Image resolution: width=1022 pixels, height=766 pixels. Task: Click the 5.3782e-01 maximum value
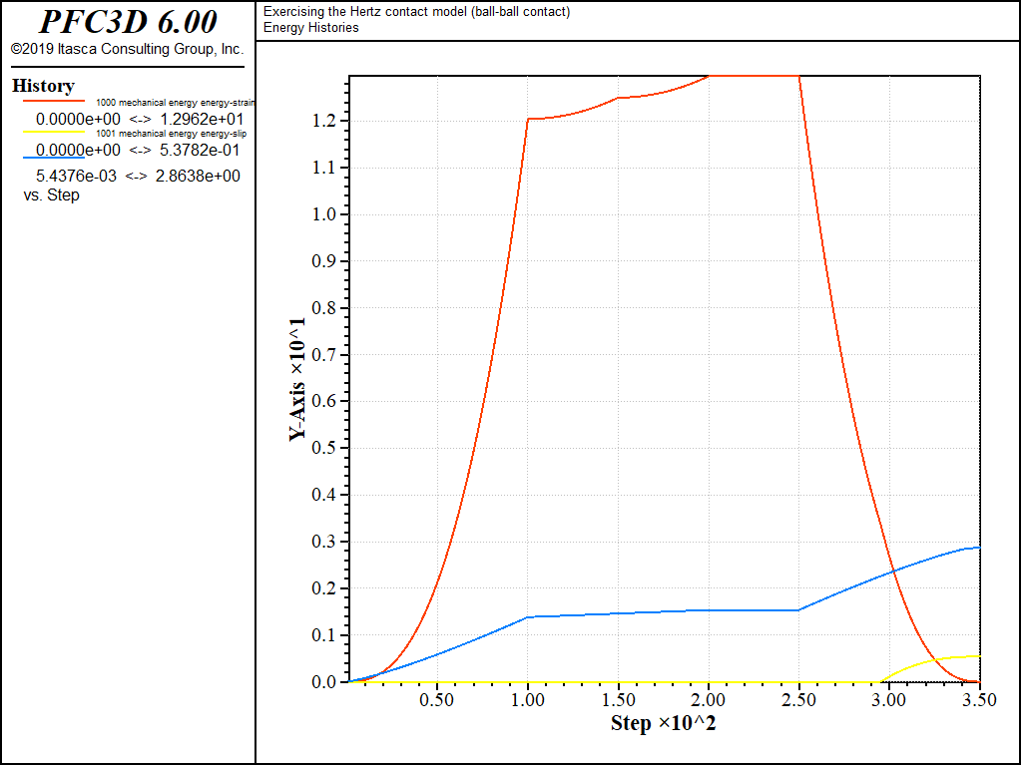(x=200, y=150)
